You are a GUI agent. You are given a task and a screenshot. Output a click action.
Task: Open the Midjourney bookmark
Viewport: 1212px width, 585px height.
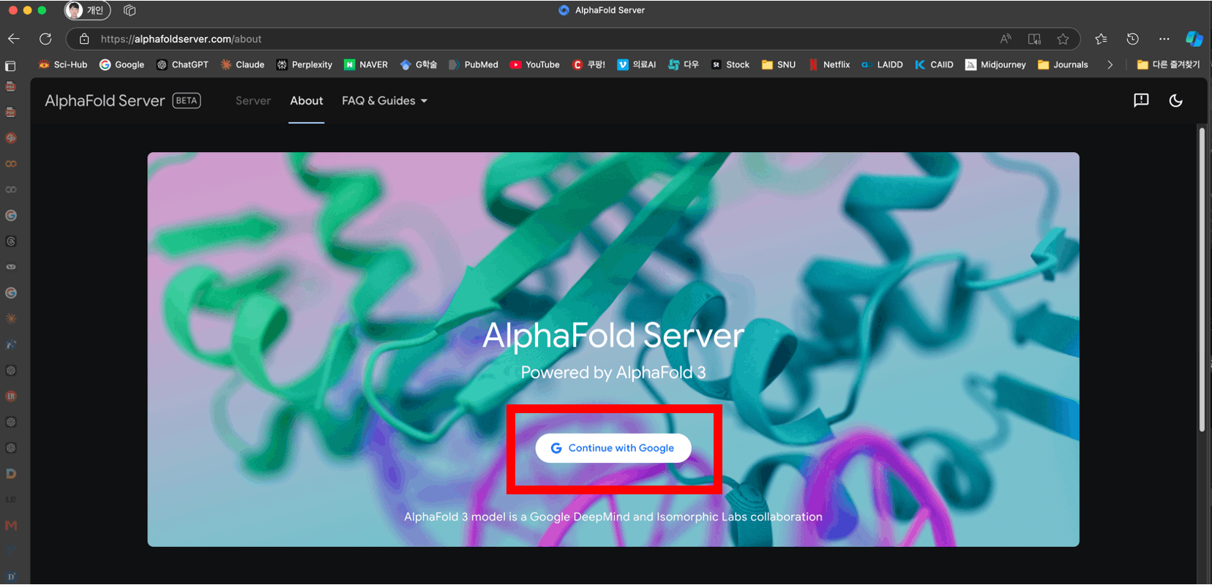[x=996, y=64]
